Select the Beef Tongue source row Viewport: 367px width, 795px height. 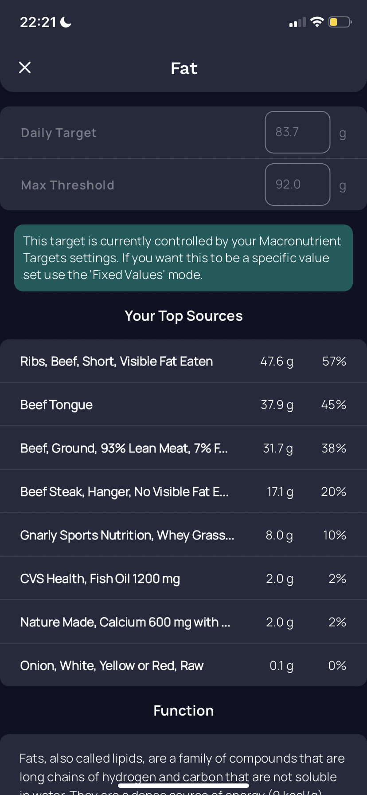click(x=183, y=405)
